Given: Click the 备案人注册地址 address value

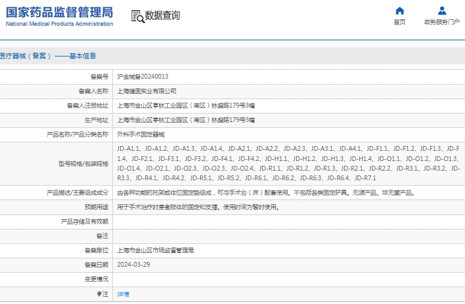Looking at the screenshot, I should (x=186, y=106).
